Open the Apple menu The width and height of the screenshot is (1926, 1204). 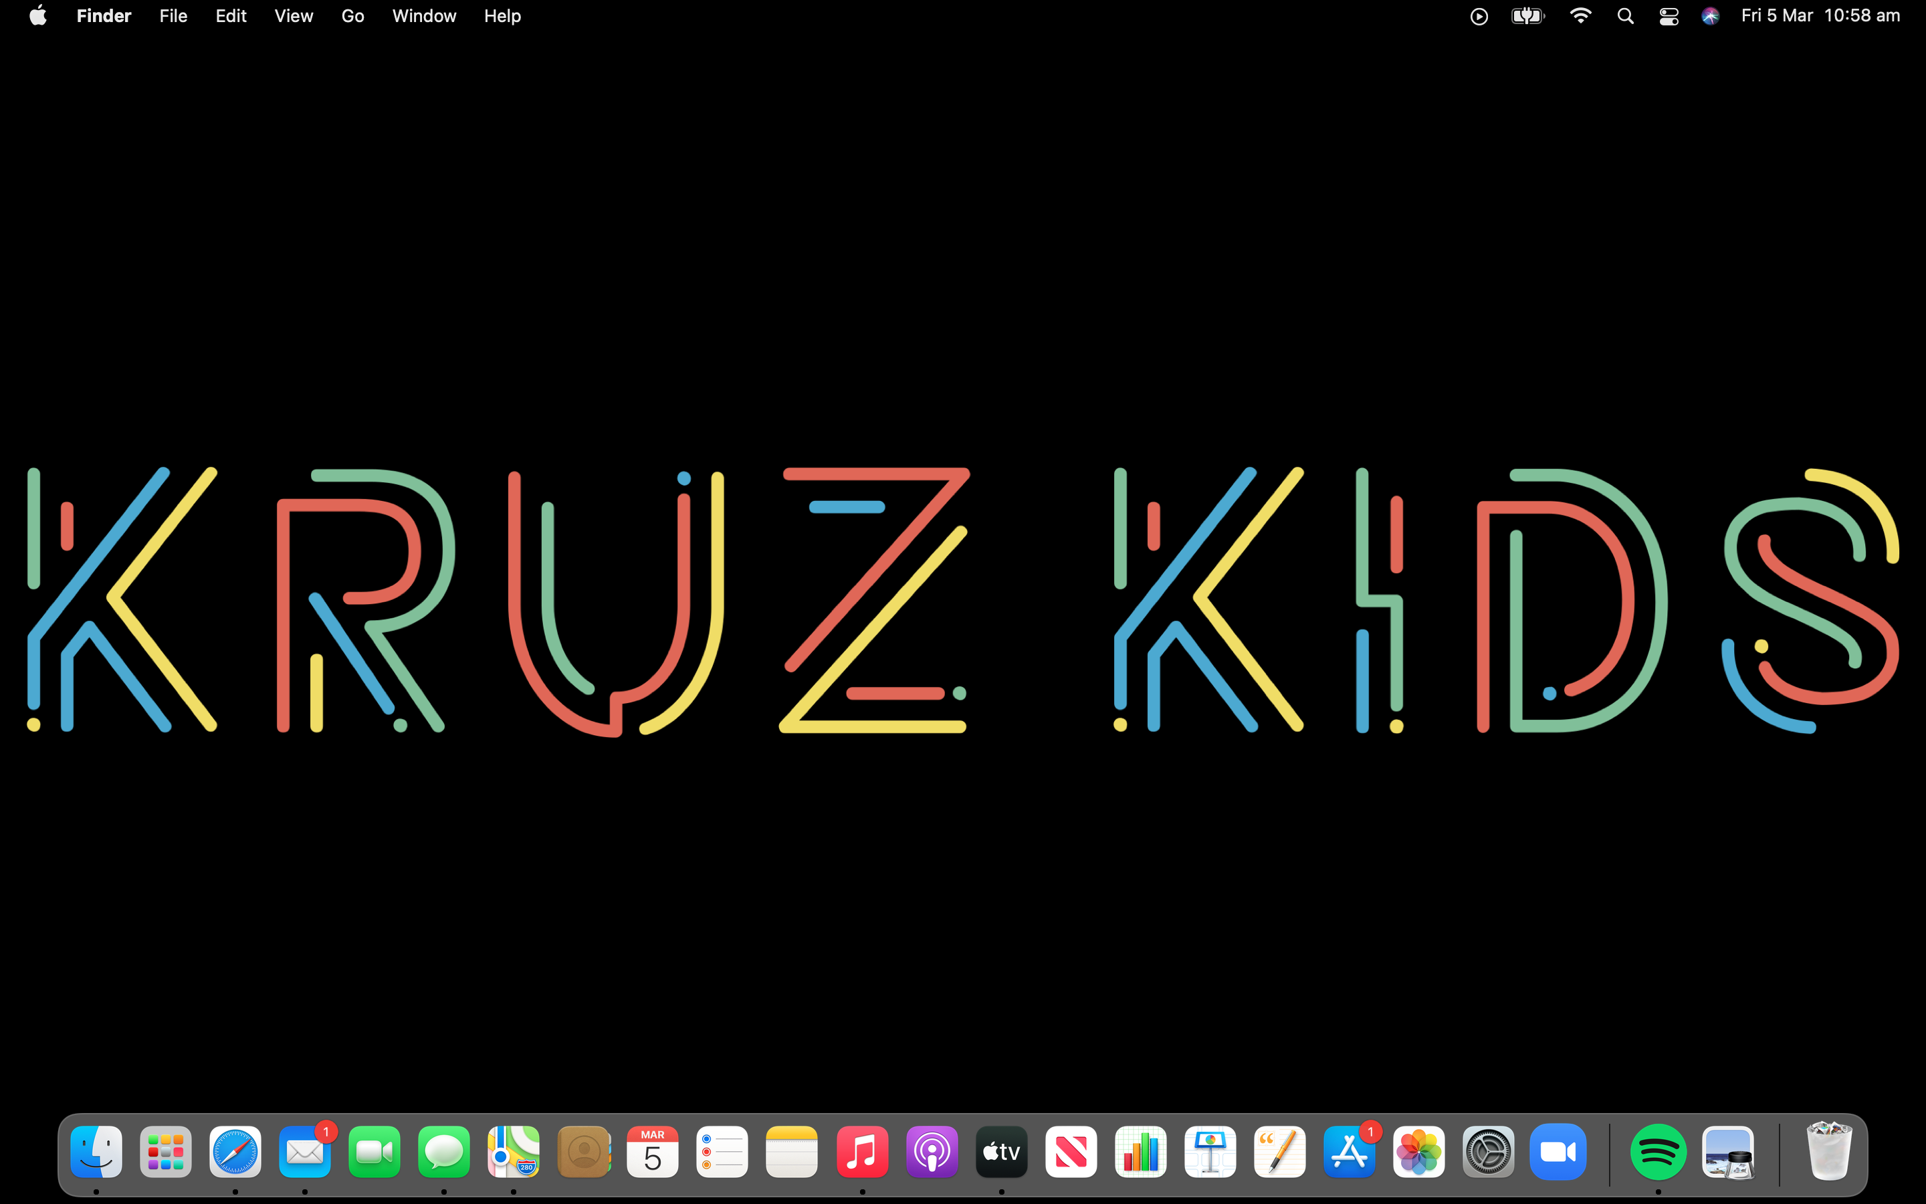[x=37, y=16]
